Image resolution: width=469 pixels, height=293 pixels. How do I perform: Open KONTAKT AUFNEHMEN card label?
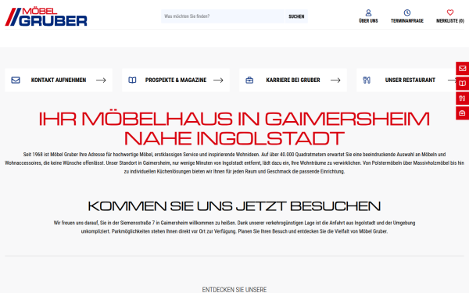(59, 80)
